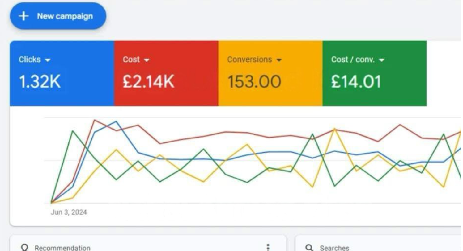Image resolution: width=463 pixels, height=251 pixels.
Task: Click the Conversions metric label text
Action: tap(249, 60)
